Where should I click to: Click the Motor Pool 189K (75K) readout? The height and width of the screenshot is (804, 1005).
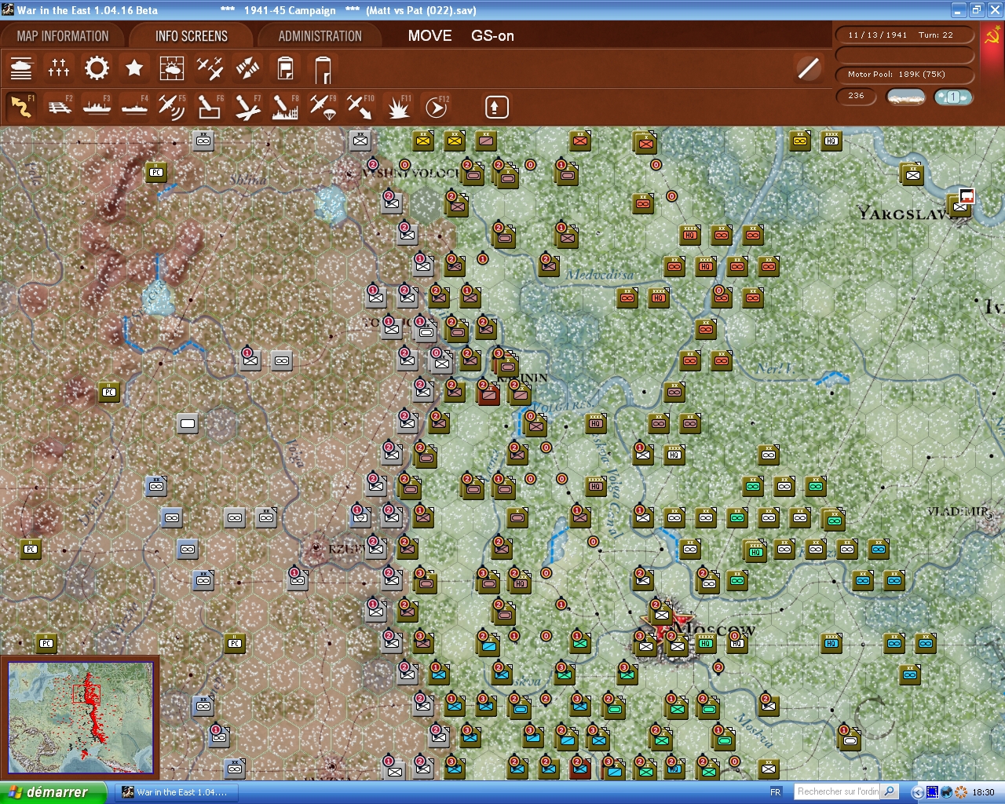click(x=904, y=75)
